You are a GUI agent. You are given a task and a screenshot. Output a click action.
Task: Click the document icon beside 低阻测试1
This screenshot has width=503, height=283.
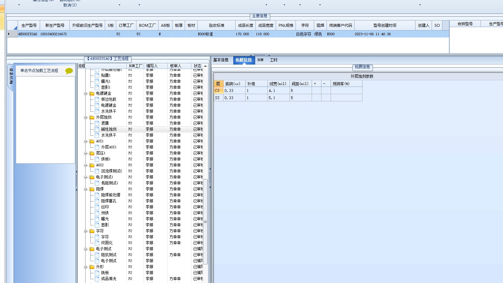(97, 183)
